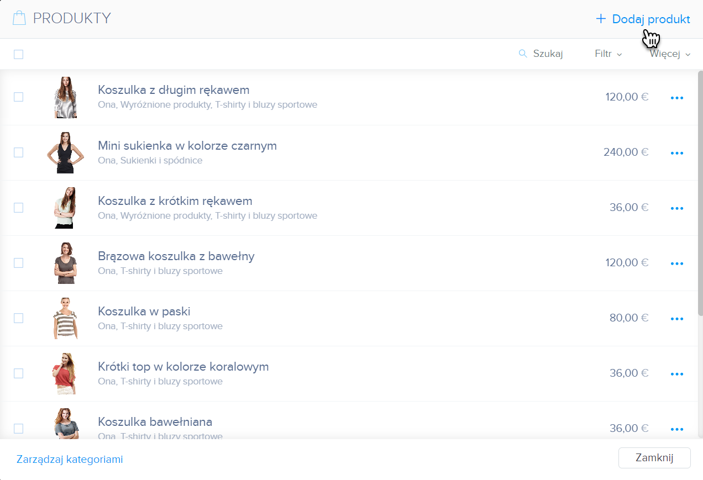Click the vertical scrollbar of the product list
Screen dimensions: 703x480
pyautogui.click(x=700, y=193)
